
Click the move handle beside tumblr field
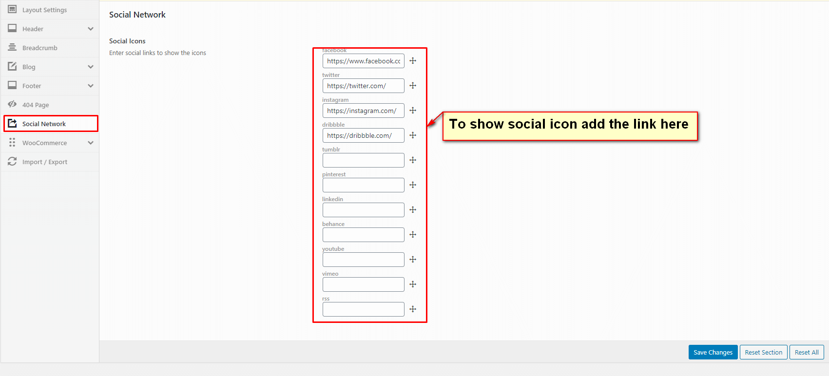[x=413, y=160]
